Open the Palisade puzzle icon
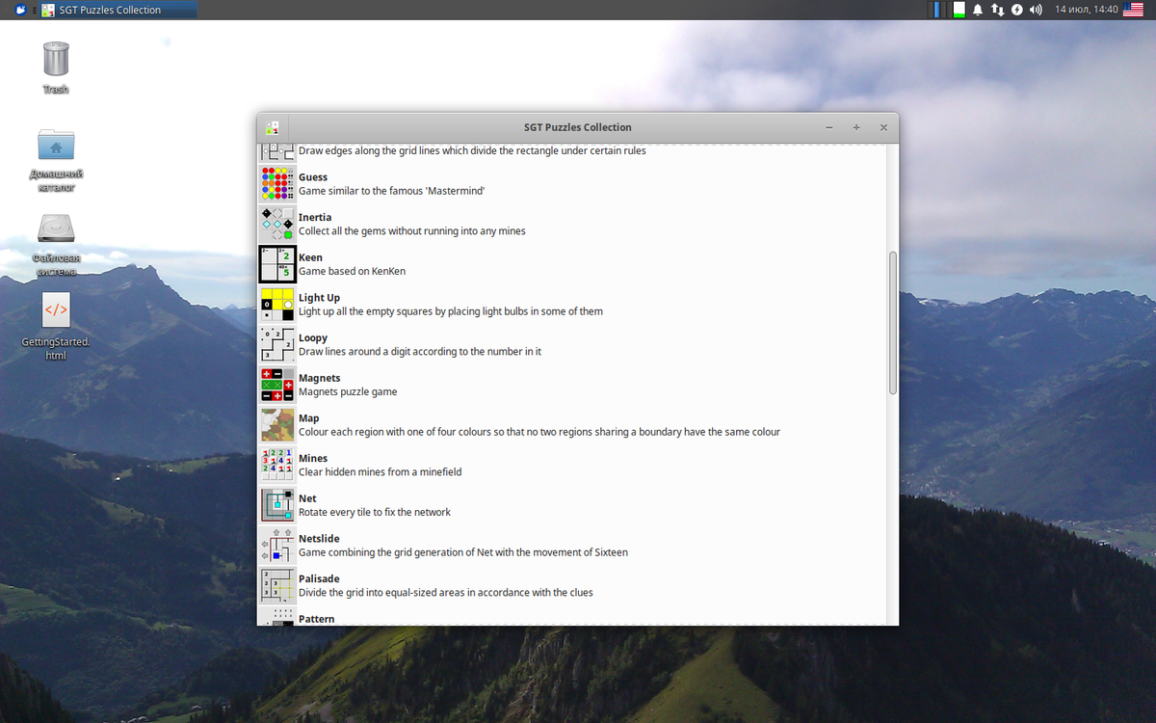Viewport: 1156px width, 723px height. pyautogui.click(x=277, y=586)
